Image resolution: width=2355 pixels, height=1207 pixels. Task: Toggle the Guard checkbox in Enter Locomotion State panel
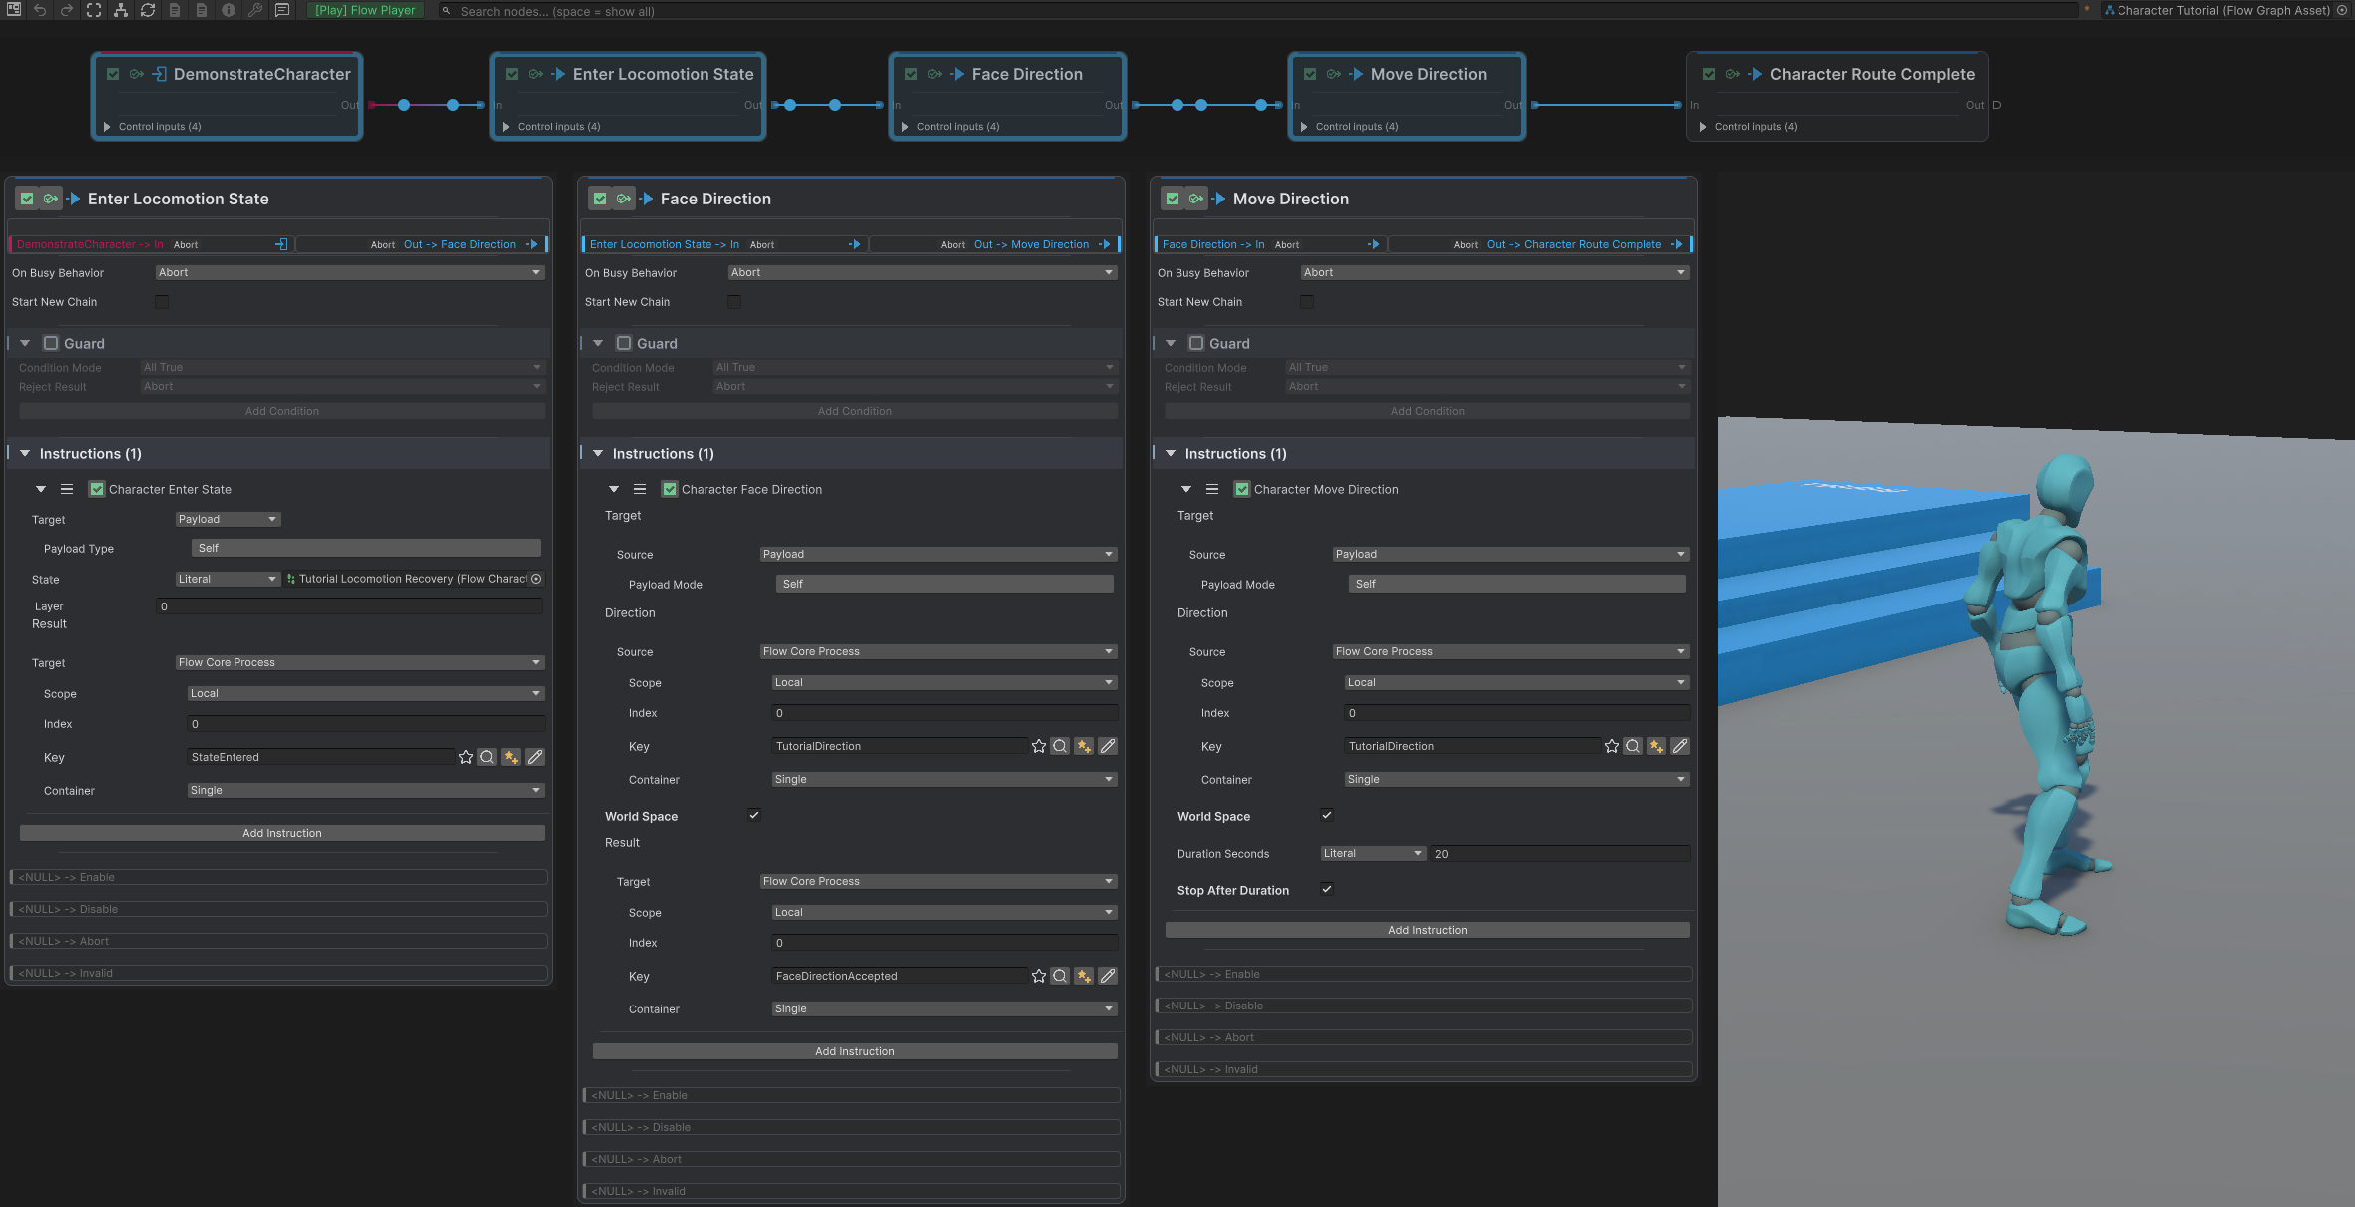[51, 344]
